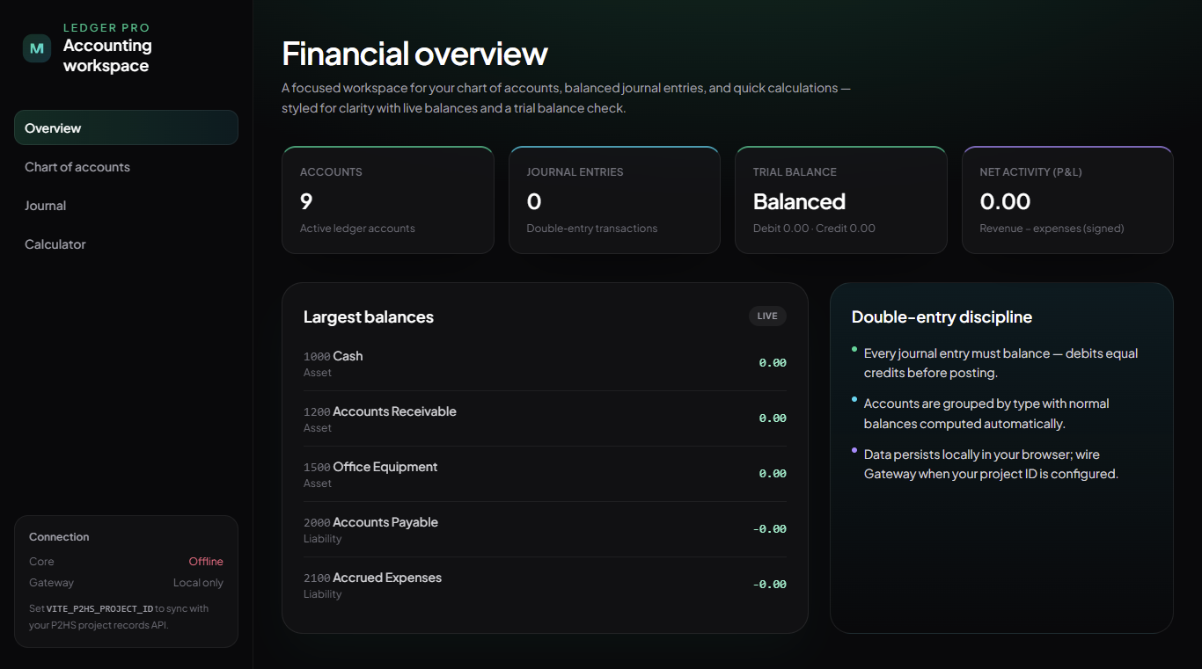
Task: Click the Double-entry discipline heading
Action: click(942, 316)
